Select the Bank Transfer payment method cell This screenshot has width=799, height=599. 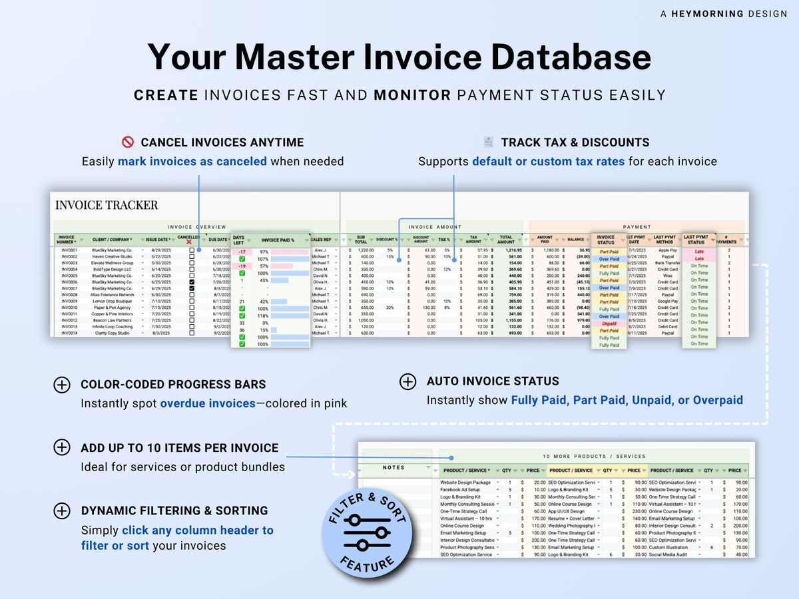(x=667, y=263)
